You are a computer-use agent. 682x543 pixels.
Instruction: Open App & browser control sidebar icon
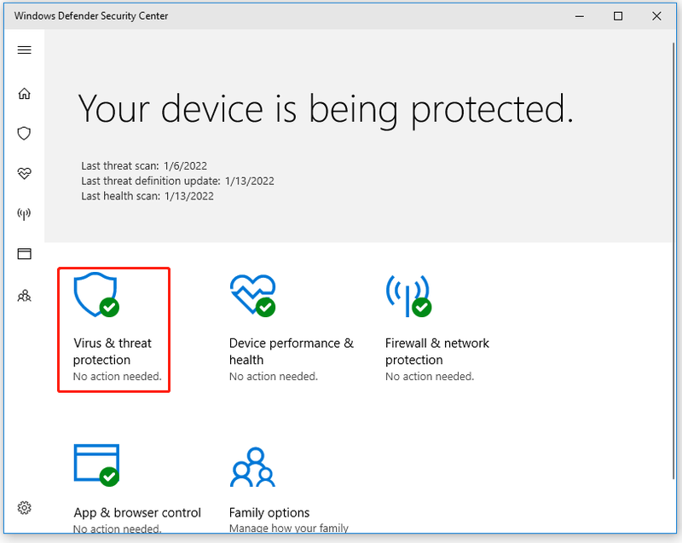pyautogui.click(x=25, y=253)
